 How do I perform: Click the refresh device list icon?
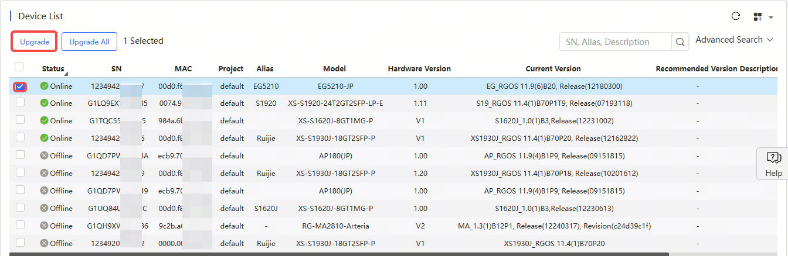(736, 16)
